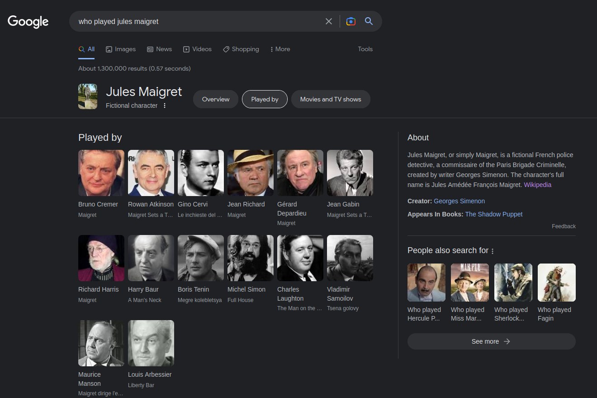Image resolution: width=597 pixels, height=398 pixels.
Task: Open the Who played Hercule Poirot thumbnail
Action: pos(426,283)
